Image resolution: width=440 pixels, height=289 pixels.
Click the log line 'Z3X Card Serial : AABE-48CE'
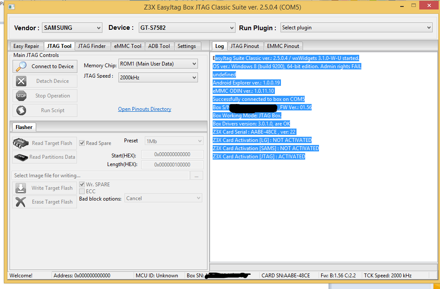pyautogui.click(x=245, y=132)
